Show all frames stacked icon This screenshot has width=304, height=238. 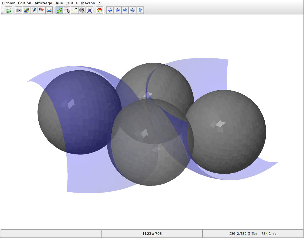[140, 11]
